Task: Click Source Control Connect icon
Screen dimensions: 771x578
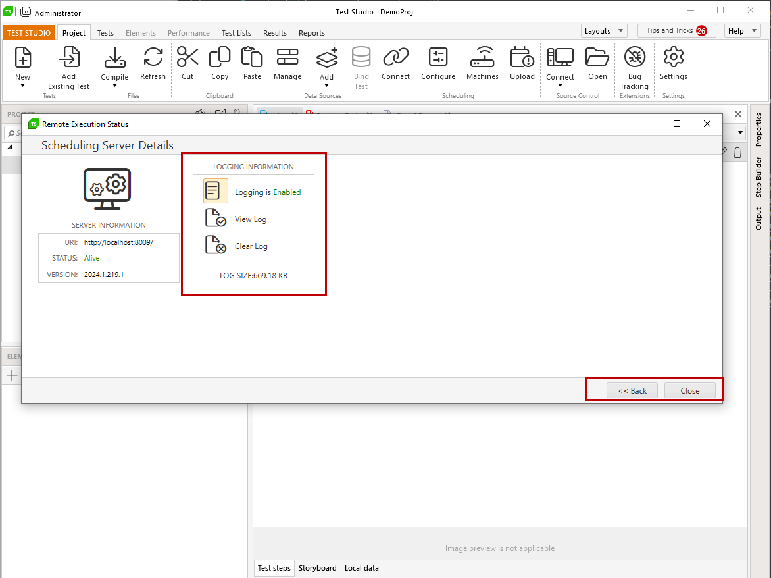Action: coord(560,57)
